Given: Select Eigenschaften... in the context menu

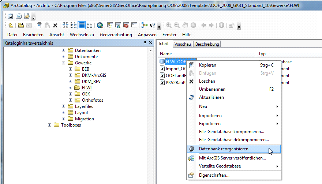Looking at the screenshot, I should click(214, 175).
